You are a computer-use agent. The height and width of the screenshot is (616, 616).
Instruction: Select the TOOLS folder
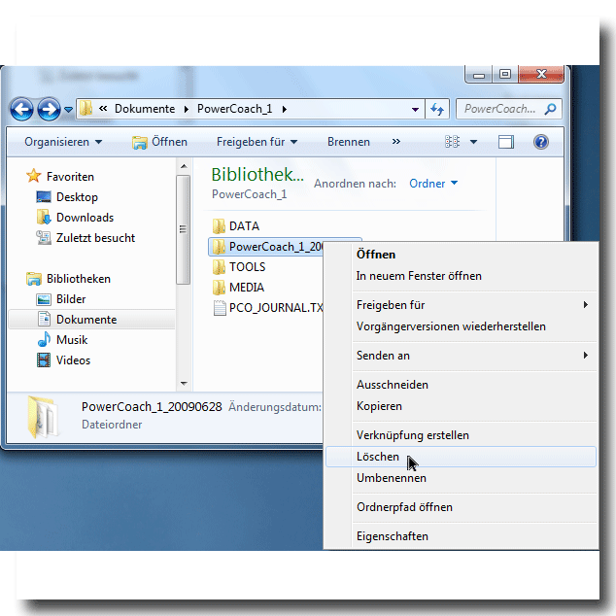point(239,267)
